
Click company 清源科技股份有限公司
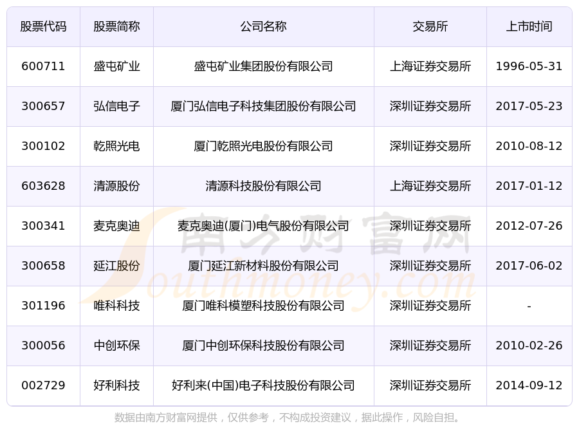pyautogui.click(x=263, y=186)
